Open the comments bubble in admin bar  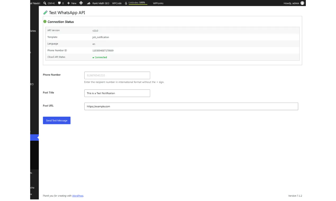(x=61, y=3)
